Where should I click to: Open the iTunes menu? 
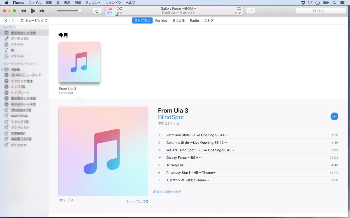[19, 3]
